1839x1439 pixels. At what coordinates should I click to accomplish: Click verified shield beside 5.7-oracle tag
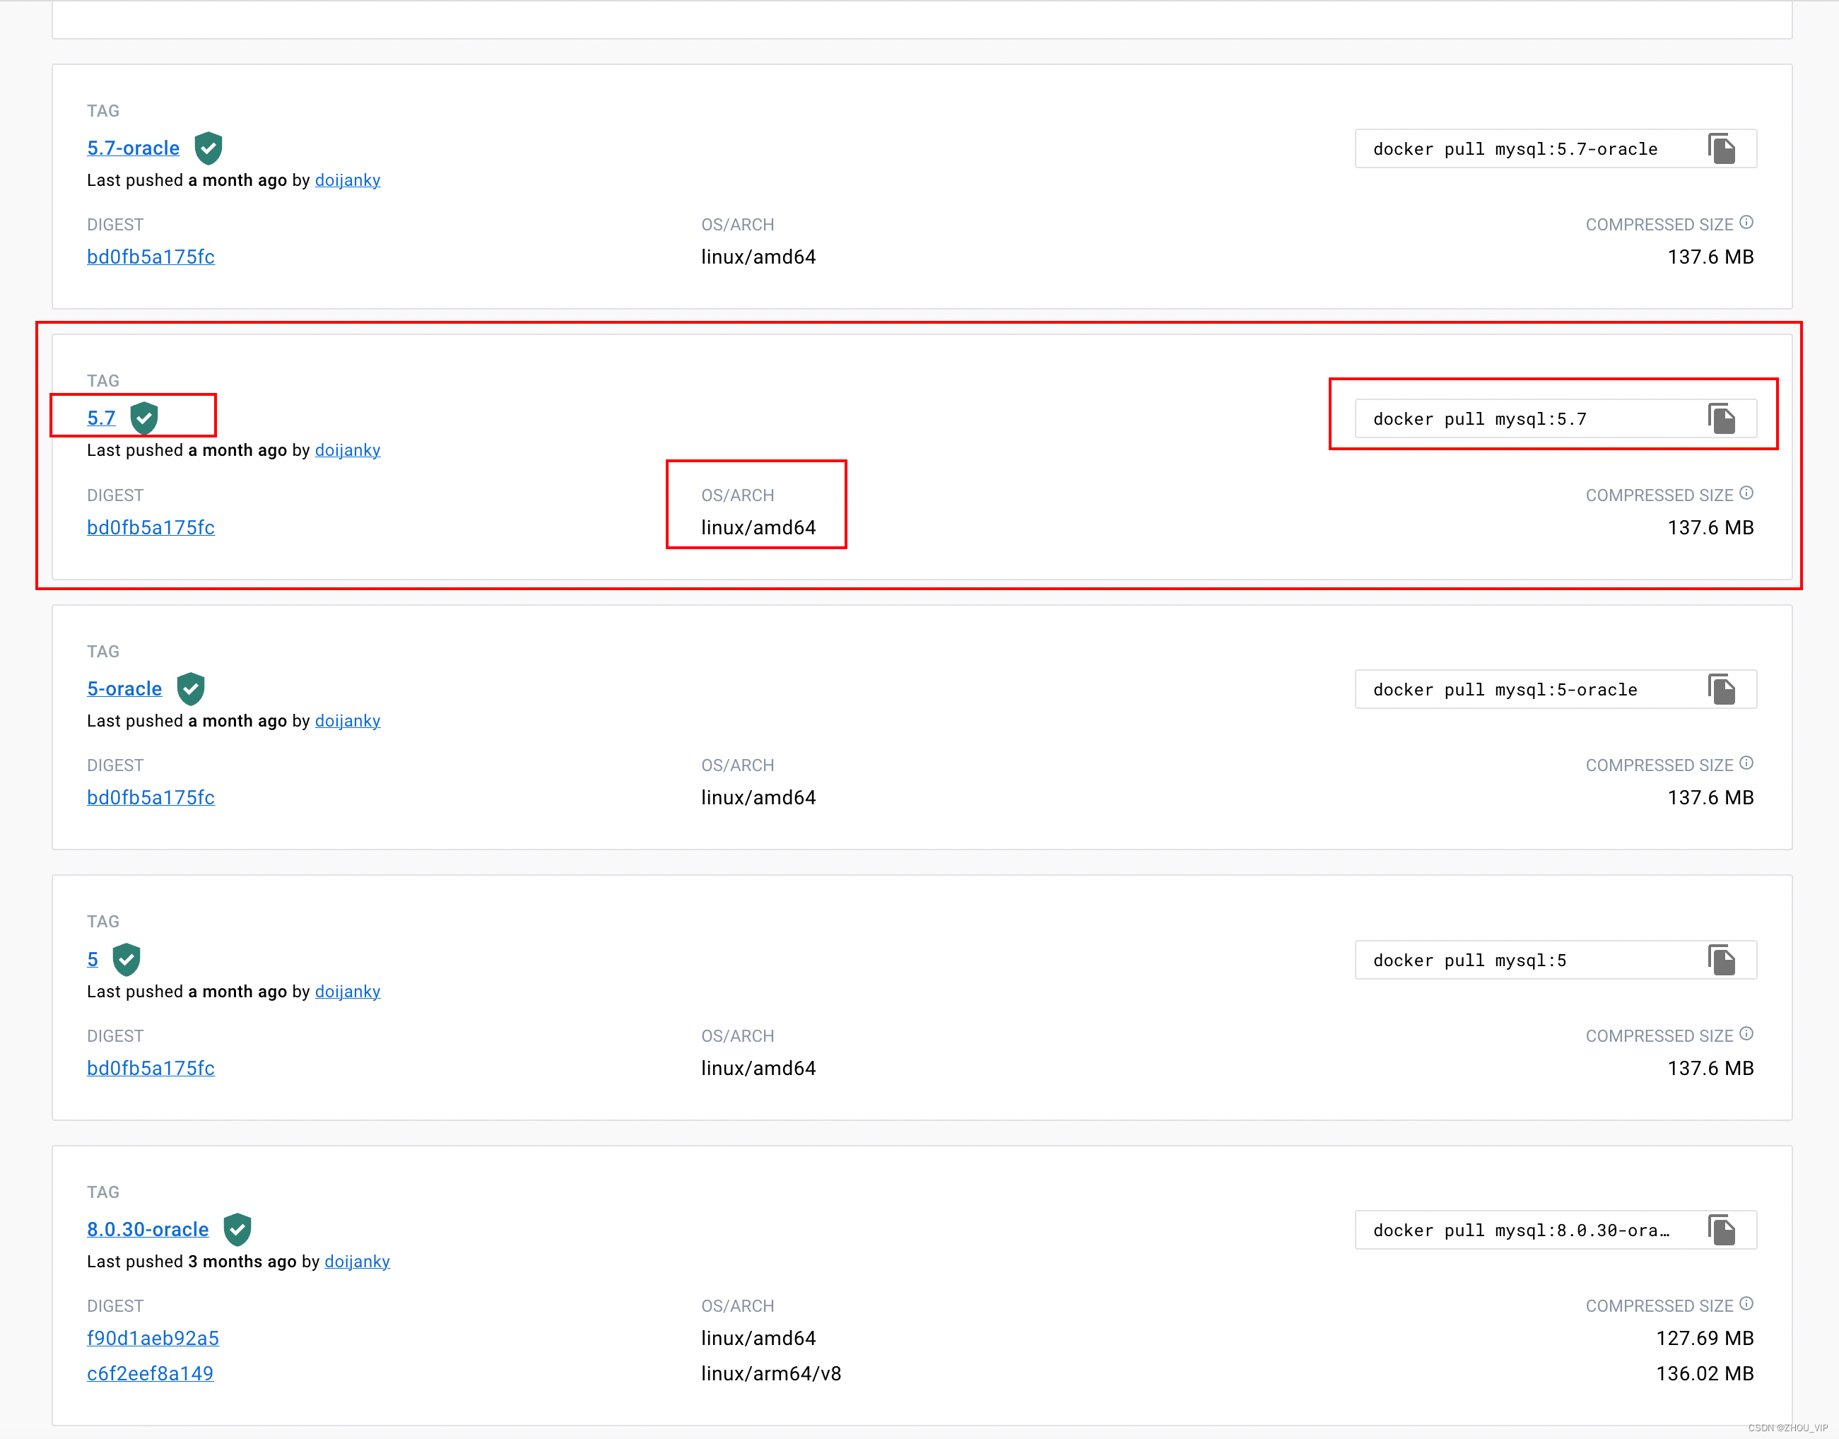click(208, 148)
